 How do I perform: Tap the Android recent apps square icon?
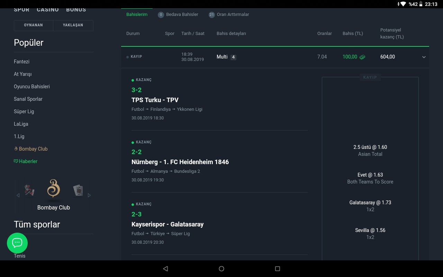277,269
